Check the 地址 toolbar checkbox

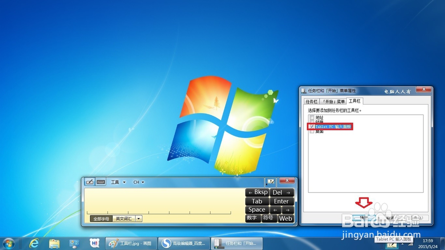coord(312,117)
